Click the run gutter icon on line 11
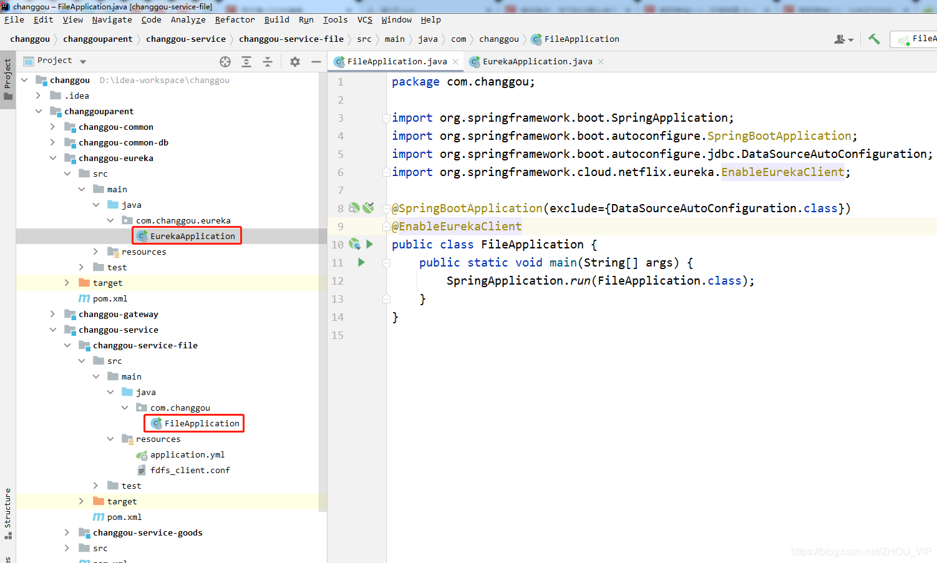 point(361,262)
